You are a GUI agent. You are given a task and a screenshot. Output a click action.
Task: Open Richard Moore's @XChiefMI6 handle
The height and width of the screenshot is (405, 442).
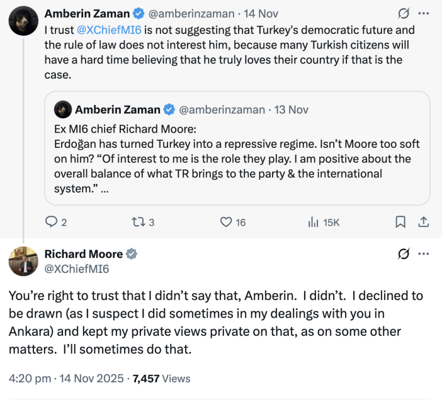[77, 269]
